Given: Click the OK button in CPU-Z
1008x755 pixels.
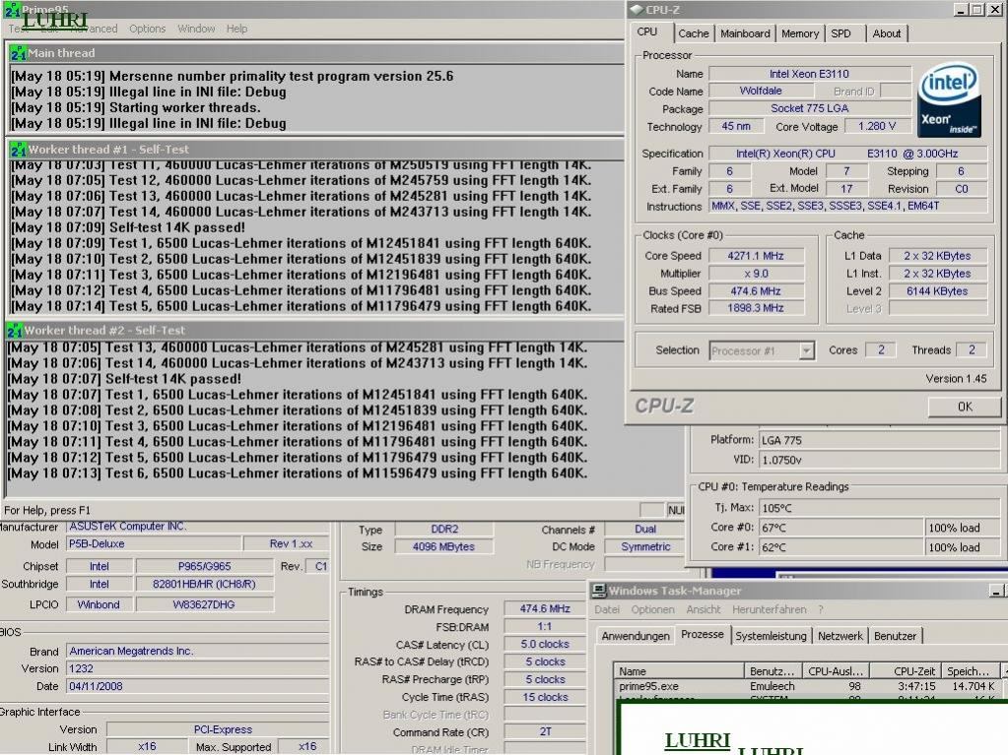Looking at the screenshot, I should point(965,407).
